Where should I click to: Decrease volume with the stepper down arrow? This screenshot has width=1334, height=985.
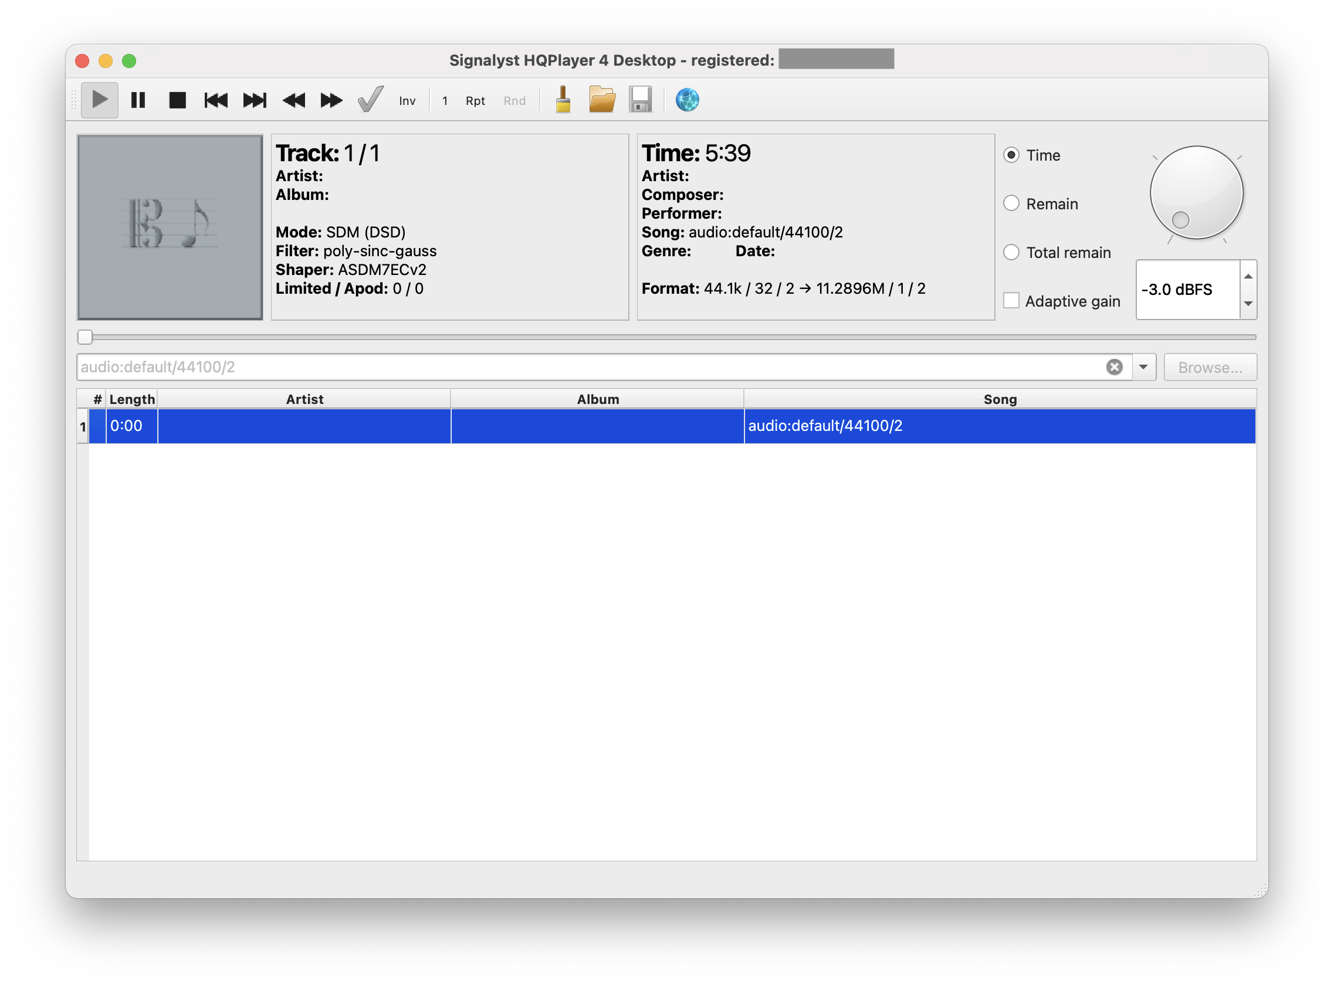[x=1248, y=304]
